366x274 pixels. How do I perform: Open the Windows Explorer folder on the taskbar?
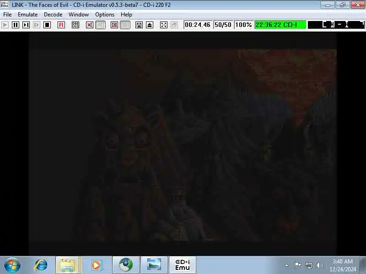point(68,265)
